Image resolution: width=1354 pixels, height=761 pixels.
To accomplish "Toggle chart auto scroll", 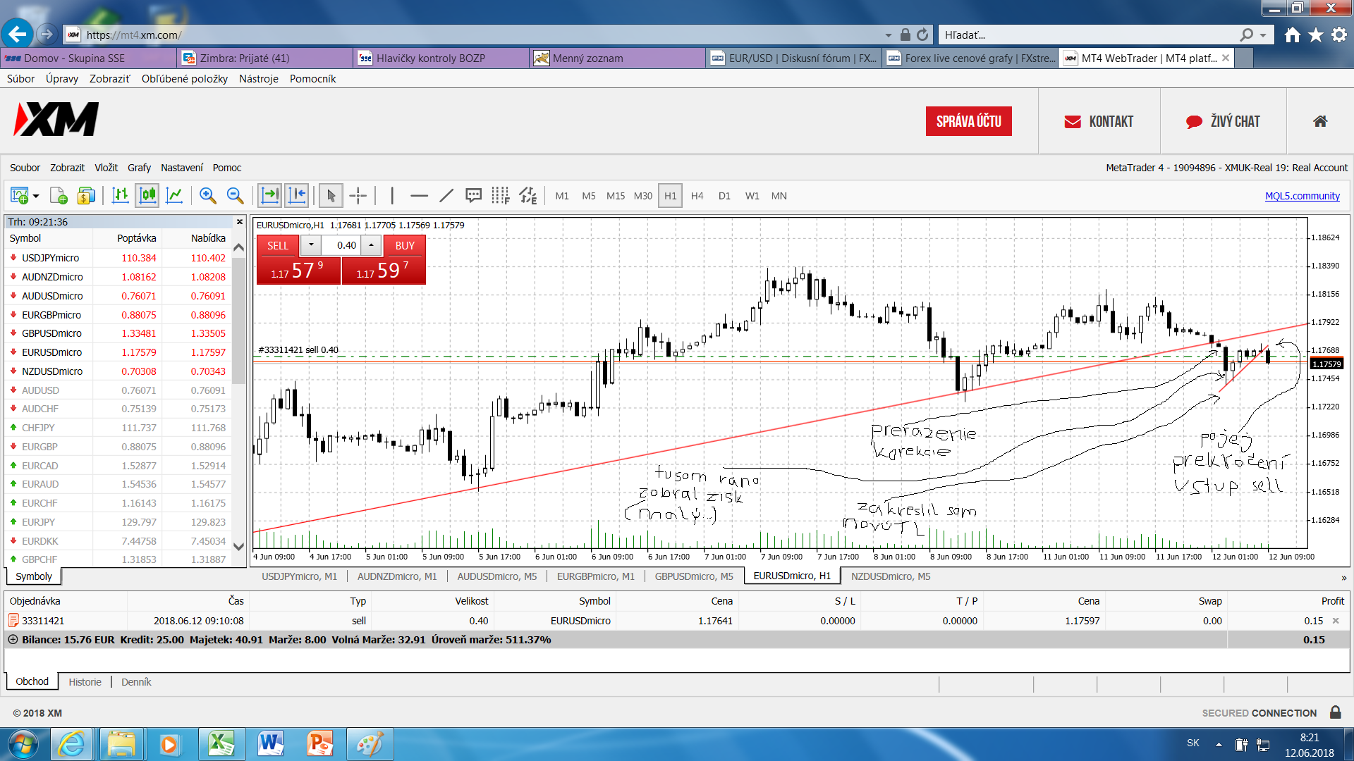I will click(269, 196).
